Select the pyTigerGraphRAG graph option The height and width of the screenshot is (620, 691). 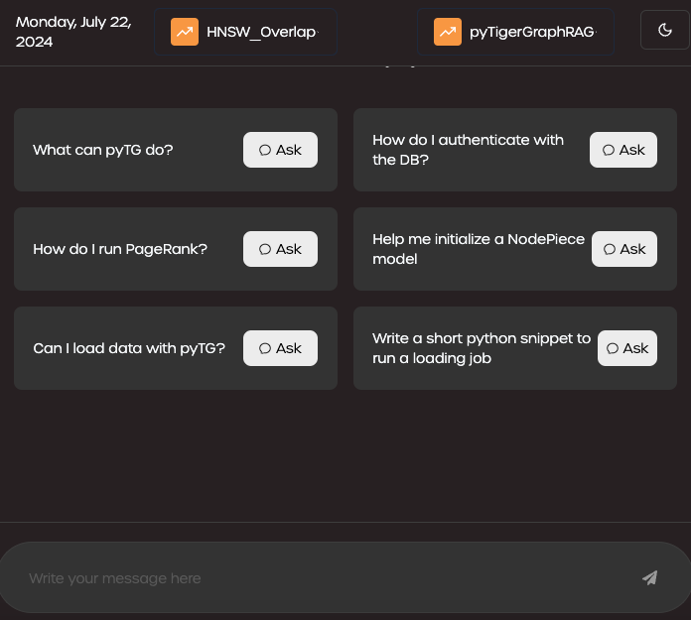(x=515, y=32)
